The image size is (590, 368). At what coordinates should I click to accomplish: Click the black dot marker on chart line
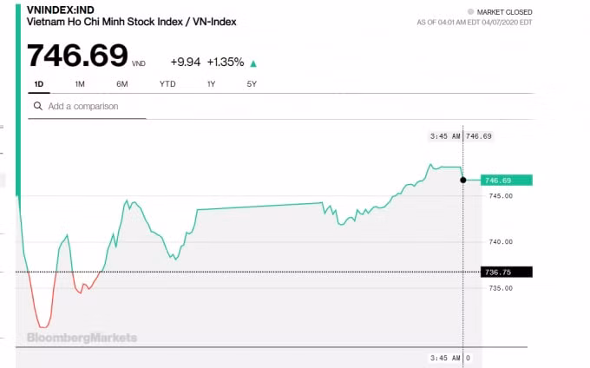pyautogui.click(x=463, y=181)
